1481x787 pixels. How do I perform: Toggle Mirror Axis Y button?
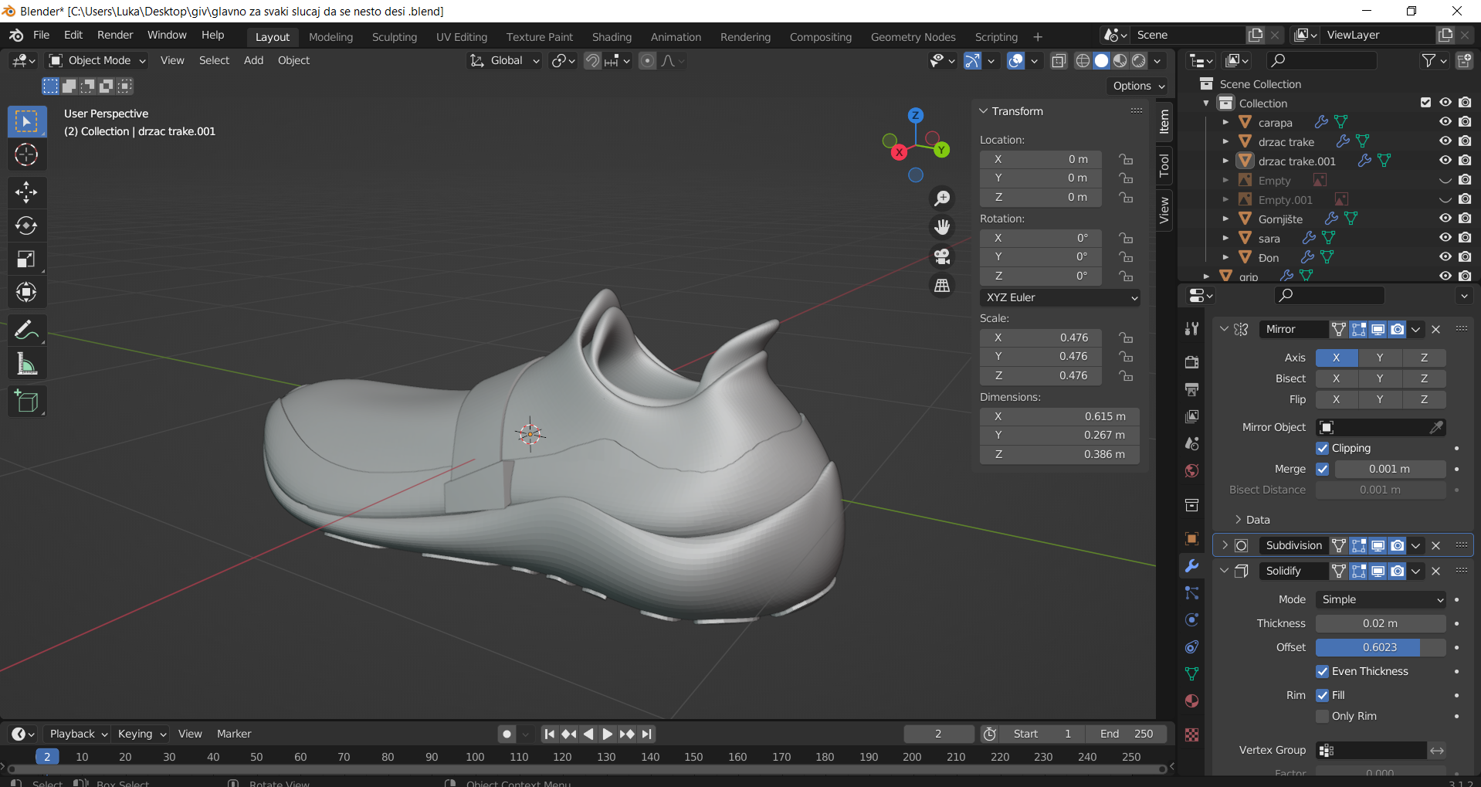(x=1380, y=358)
